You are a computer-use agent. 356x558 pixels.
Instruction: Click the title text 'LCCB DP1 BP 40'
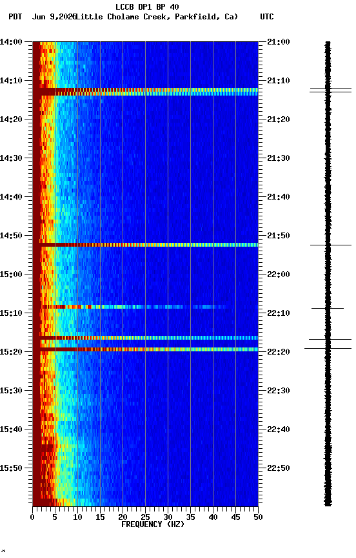coord(147,6)
